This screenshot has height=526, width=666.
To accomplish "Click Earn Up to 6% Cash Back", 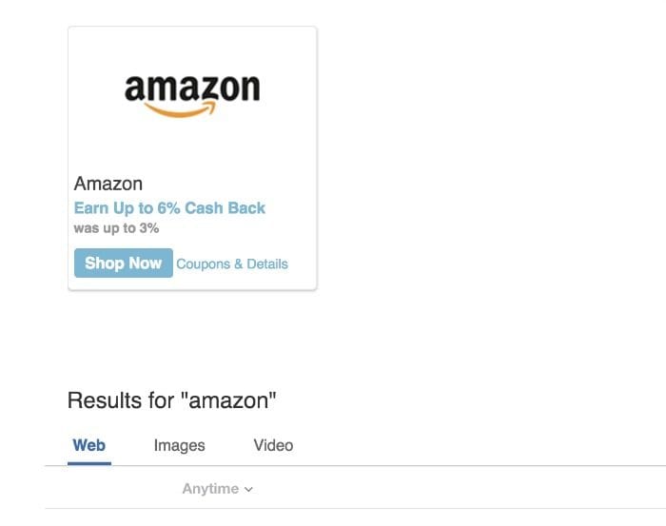I will (x=169, y=208).
